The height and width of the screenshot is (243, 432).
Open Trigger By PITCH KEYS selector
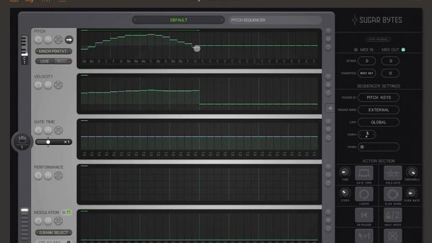[379, 97]
